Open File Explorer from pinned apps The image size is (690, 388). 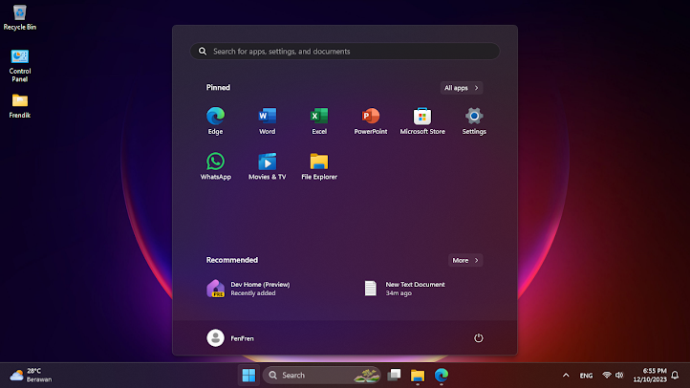[319, 166]
